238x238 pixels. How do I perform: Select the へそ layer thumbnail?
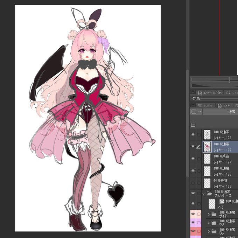click(212, 204)
